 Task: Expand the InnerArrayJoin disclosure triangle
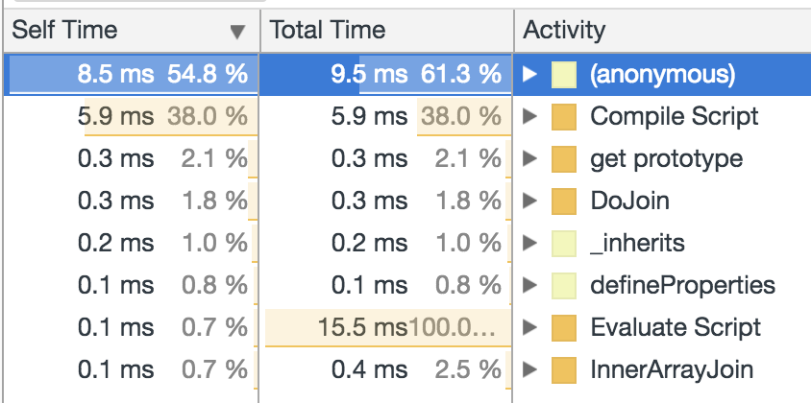[529, 369]
